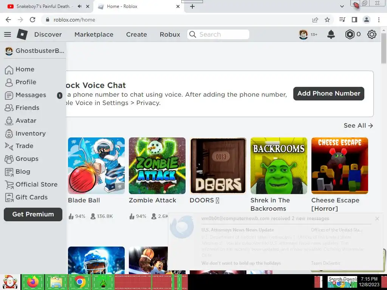Mute the YouTube tab audio
This screenshot has height=290, width=387.
tap(79, 6)
